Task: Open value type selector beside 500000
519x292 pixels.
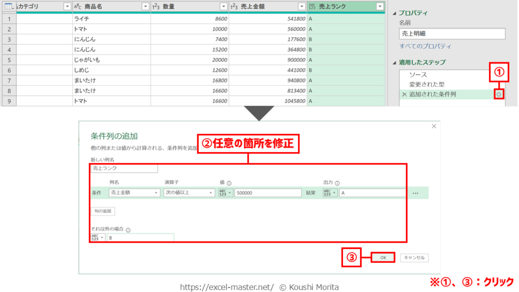Action: (x=225, y=192)
